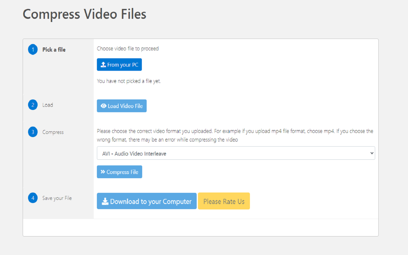The width and height of the screenshot is (408, 255).
Task: Click the step 2 numbered circle
Action: point(33,105)
